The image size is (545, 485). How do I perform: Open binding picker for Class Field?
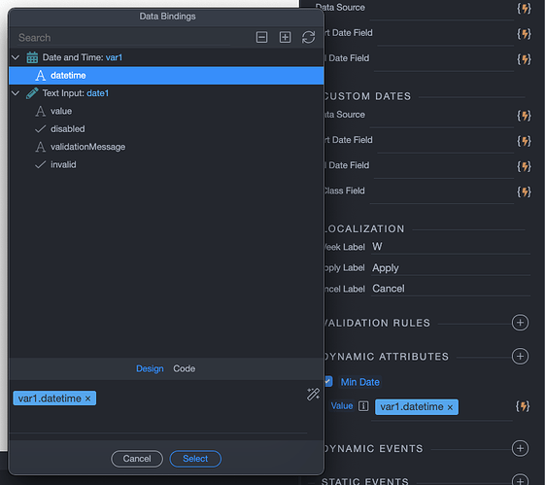[x=524, y=191]
